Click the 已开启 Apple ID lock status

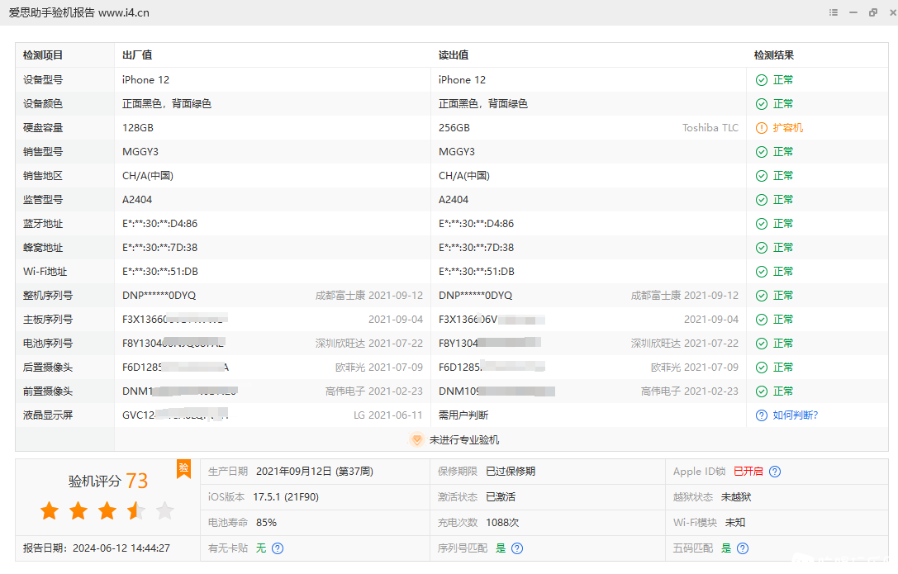pyautogui.click(x=748, y=472)
